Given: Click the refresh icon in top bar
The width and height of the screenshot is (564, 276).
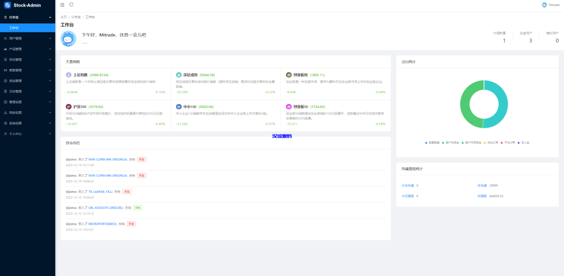Looking at the screenshot, I should click(x=71, y=4).
